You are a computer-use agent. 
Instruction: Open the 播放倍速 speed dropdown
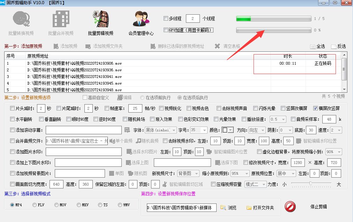[x=277, y=119]
